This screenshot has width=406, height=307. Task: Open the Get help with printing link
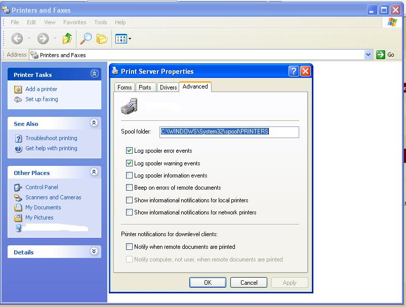[51, 148]
